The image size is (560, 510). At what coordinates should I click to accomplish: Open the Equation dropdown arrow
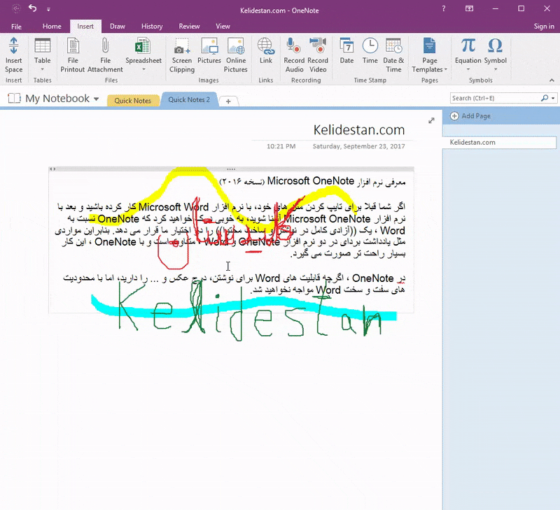point(468,69)
